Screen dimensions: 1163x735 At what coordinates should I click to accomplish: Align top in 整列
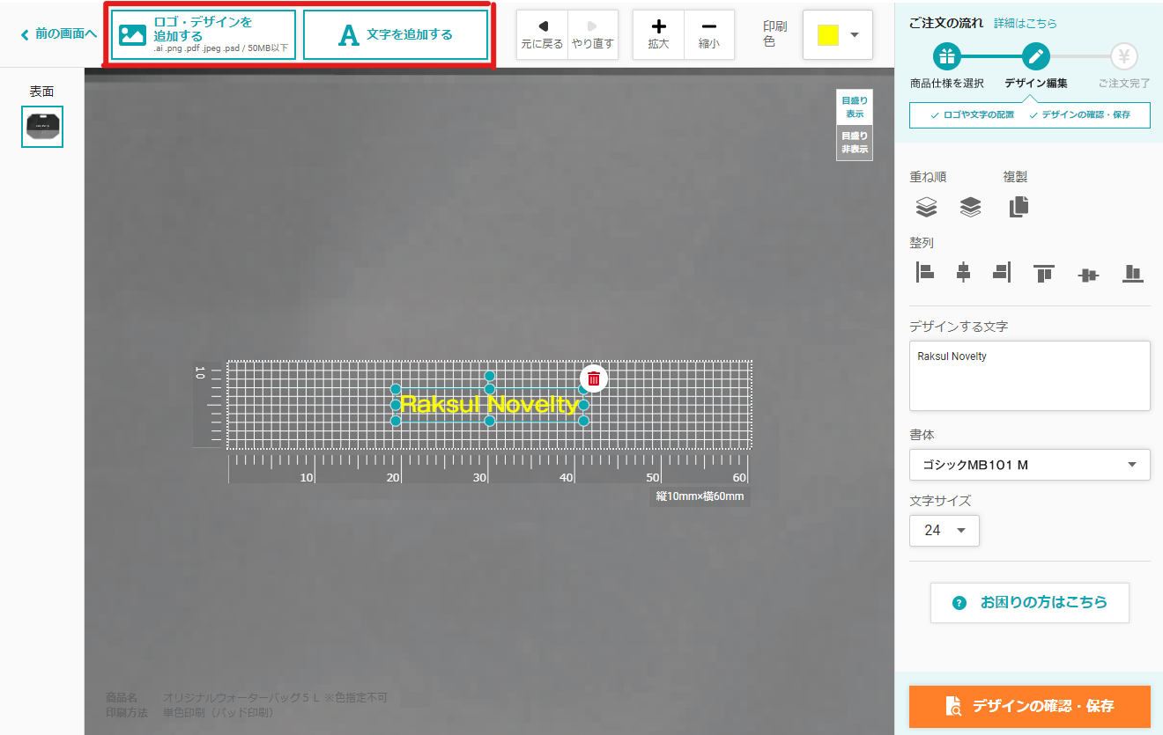click(1044, 273)
